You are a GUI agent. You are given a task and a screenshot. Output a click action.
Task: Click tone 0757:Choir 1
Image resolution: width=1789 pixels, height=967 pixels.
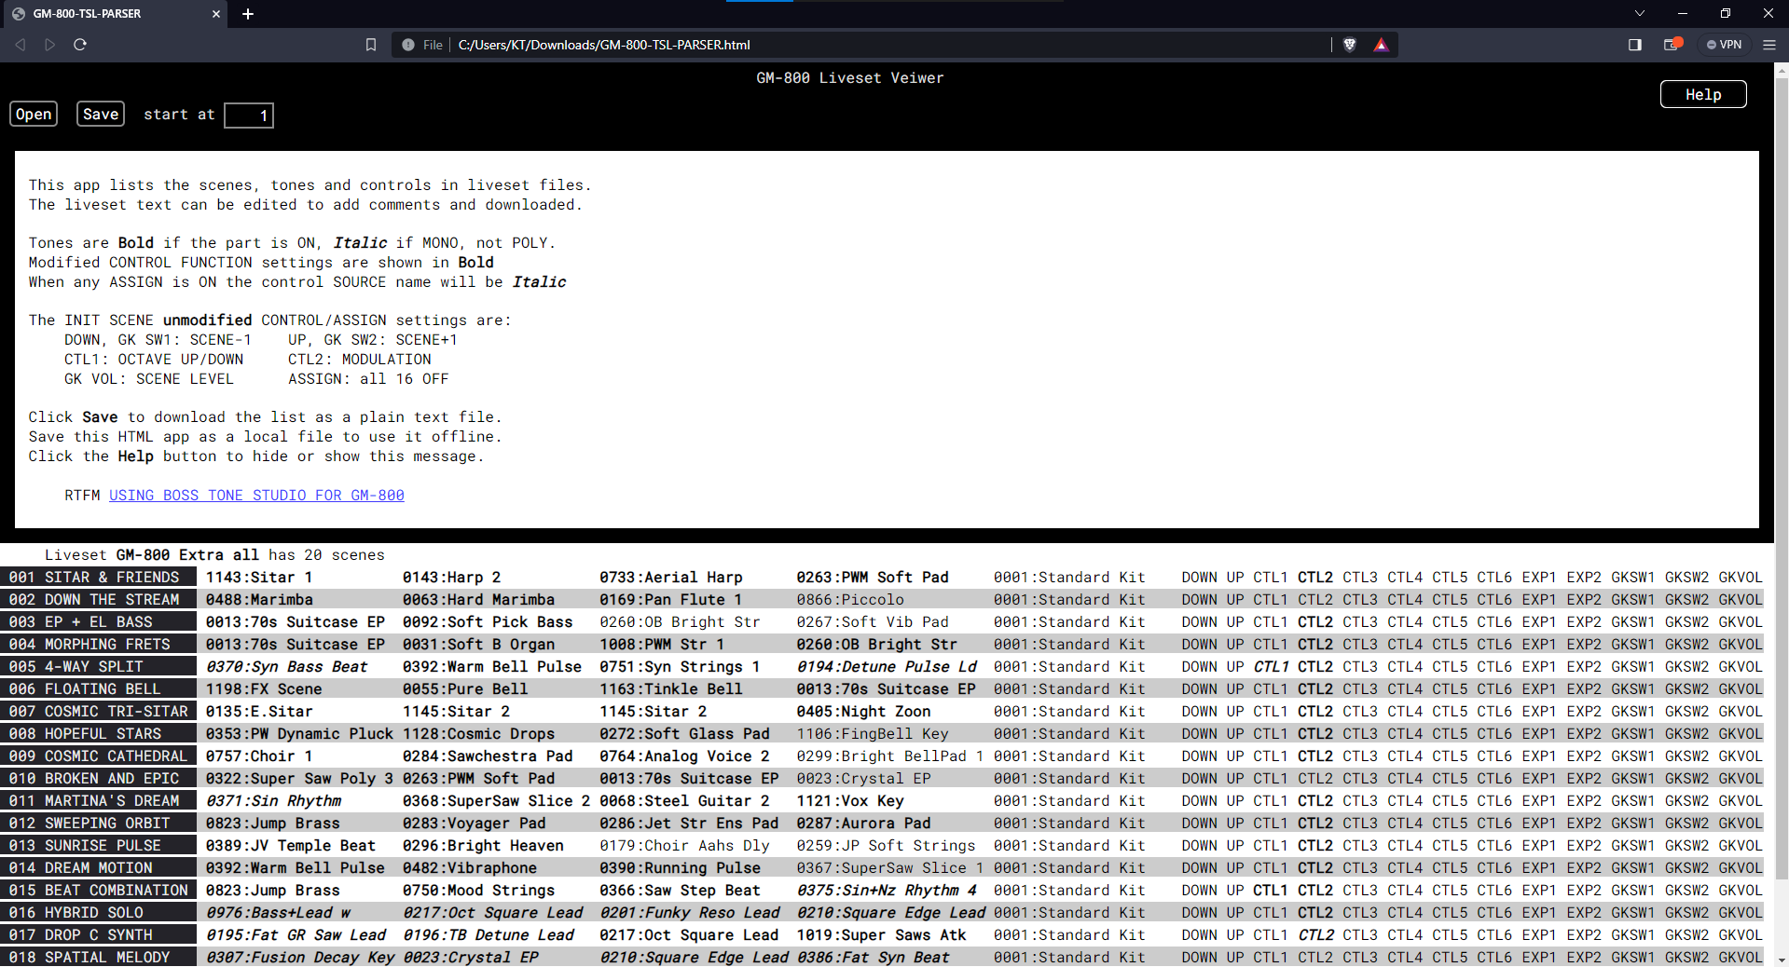(259, 756)
